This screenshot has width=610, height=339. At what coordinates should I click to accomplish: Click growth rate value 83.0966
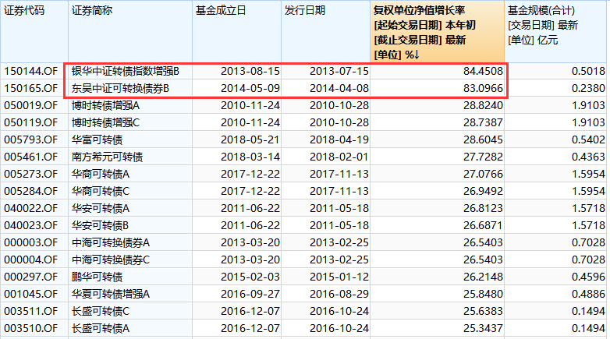[483, 88]
